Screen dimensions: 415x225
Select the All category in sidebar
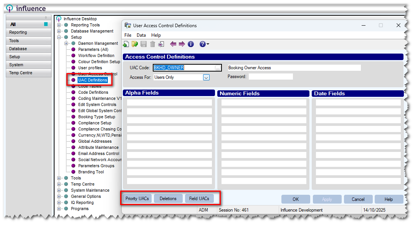click(28, 24)
